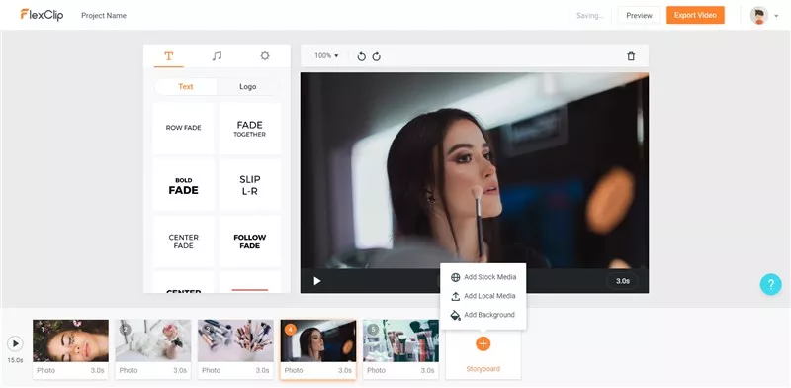
Task: Click the Export Video button
Action: coord(695,15)
